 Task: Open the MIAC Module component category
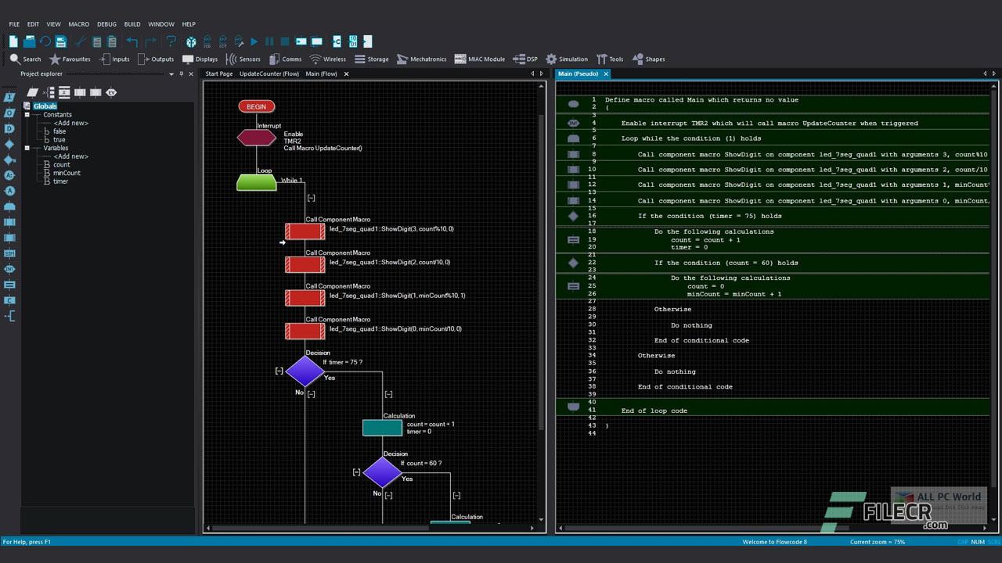click(x=480, y=59)
